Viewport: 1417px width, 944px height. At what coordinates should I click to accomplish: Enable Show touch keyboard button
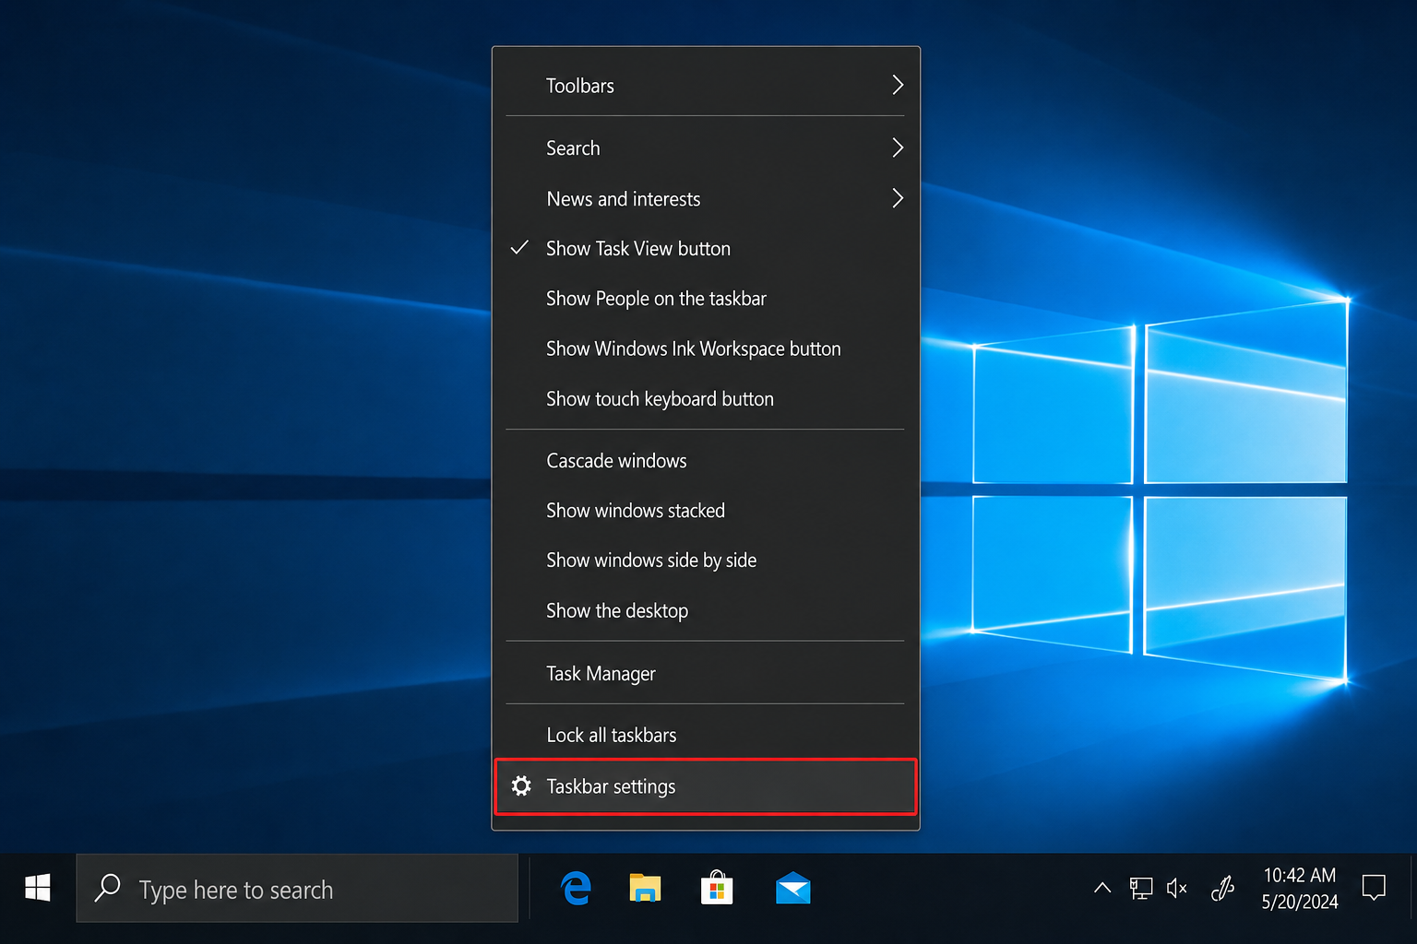coord(706,399)
